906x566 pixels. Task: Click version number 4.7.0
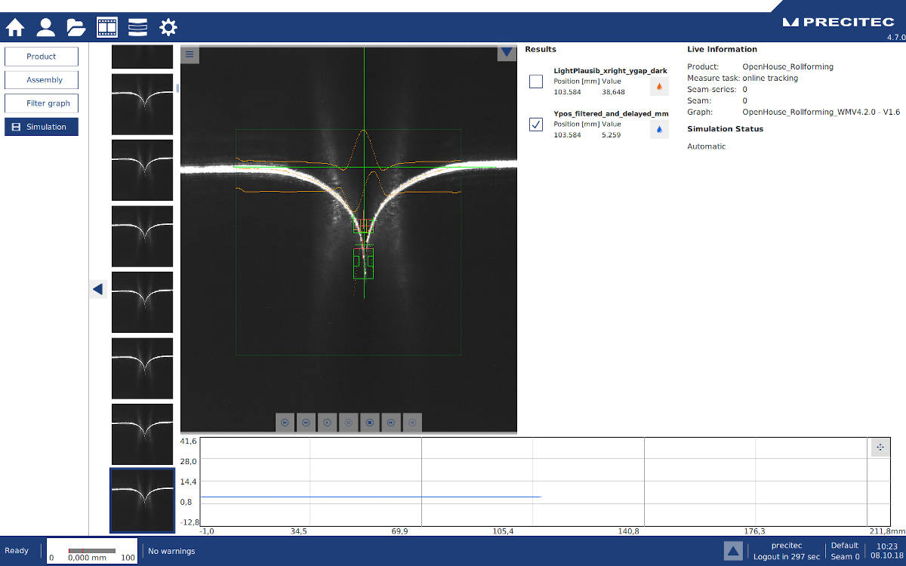click(895, 37)
